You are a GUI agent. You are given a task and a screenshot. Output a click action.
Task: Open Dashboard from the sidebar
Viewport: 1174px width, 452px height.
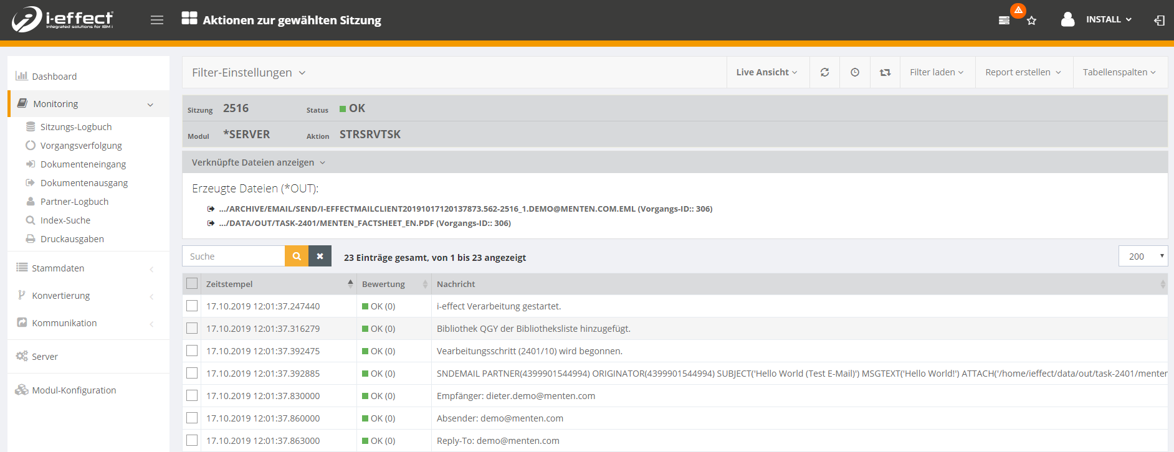[x=54, y=77]
